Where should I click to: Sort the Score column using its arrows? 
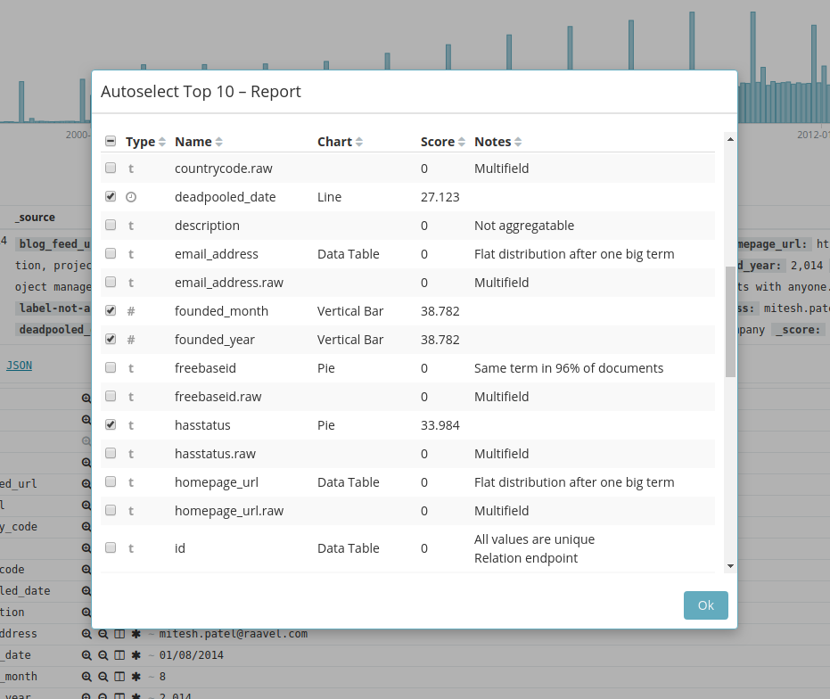[x=463, y=141]
